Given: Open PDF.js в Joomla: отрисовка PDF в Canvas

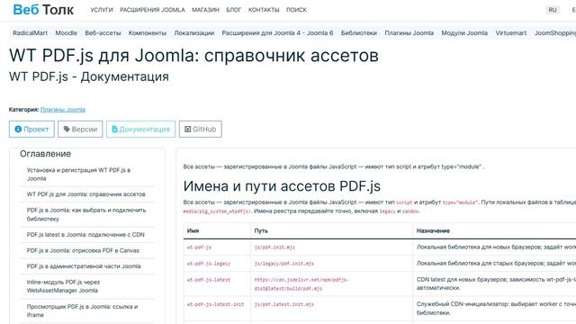Looking at the screenshot, I should (x=83, y=250).
